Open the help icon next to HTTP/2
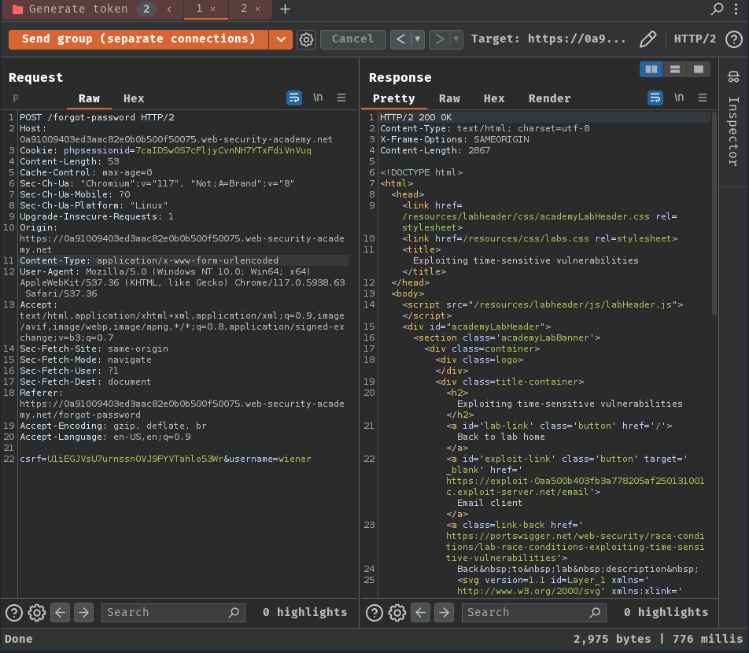 (x=734, y=39)
